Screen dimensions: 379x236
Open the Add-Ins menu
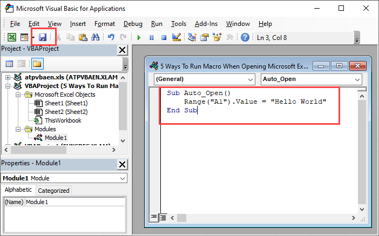(206, 24)
